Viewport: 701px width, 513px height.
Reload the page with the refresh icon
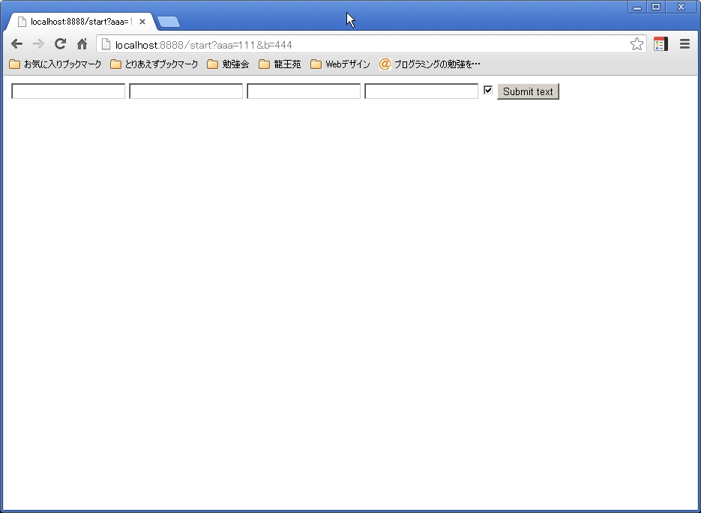pyautogui.click(x=61, y=43)
